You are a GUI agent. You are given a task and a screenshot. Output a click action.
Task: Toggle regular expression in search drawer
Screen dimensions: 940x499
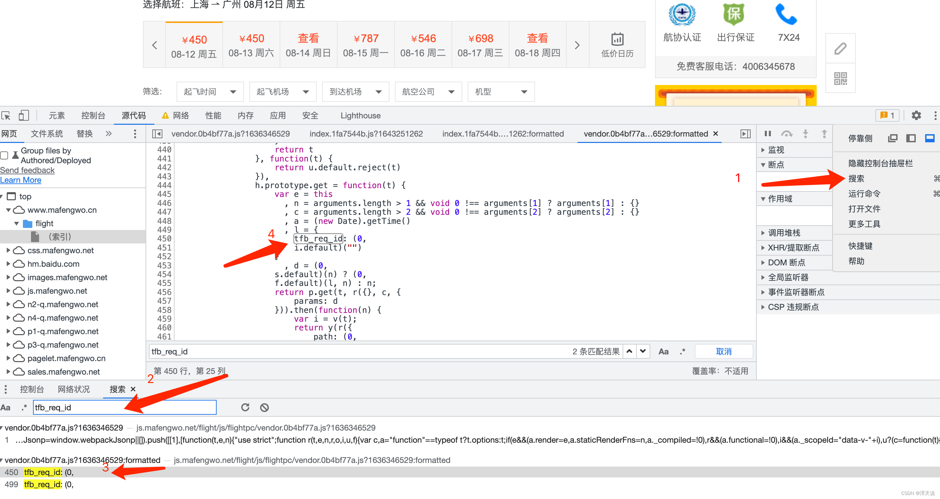click(24, 407)
